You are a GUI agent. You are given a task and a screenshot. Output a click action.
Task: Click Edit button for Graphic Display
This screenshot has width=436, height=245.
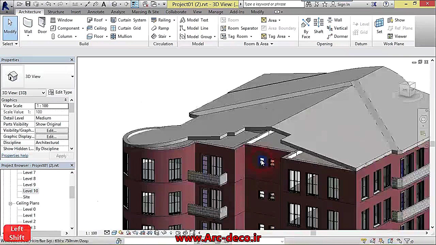(x=51, y=136)
